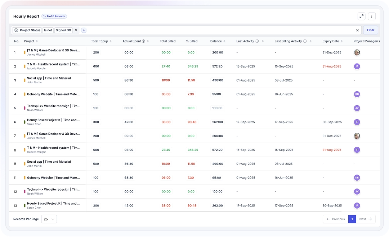The width and height of the screenshot is (389, 237).
Task: Click the info icon on Last Billing Activity
Action: (305, 41)
